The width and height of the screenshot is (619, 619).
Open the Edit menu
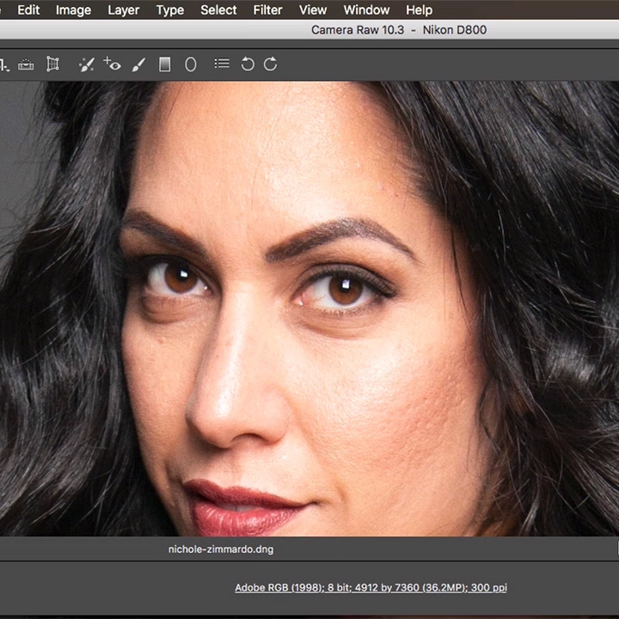coord(28,9)
